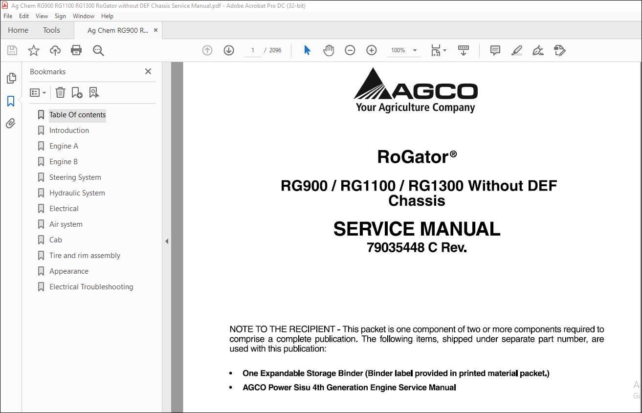This screenshot has width=642, height=413.
Task: Select the Hand pan tool
Action: 329,50
